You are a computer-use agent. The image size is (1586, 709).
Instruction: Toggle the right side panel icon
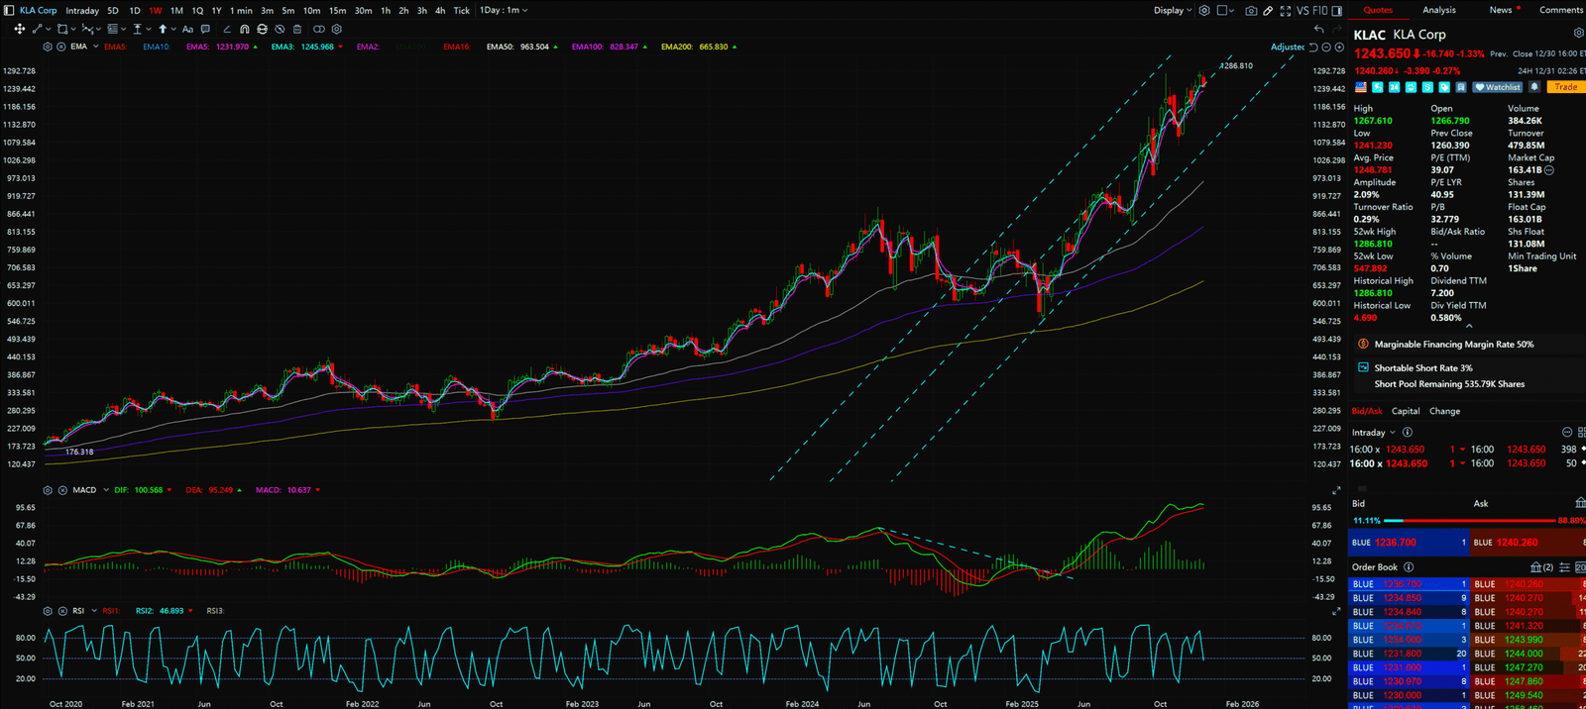(x=1337, y=11)
